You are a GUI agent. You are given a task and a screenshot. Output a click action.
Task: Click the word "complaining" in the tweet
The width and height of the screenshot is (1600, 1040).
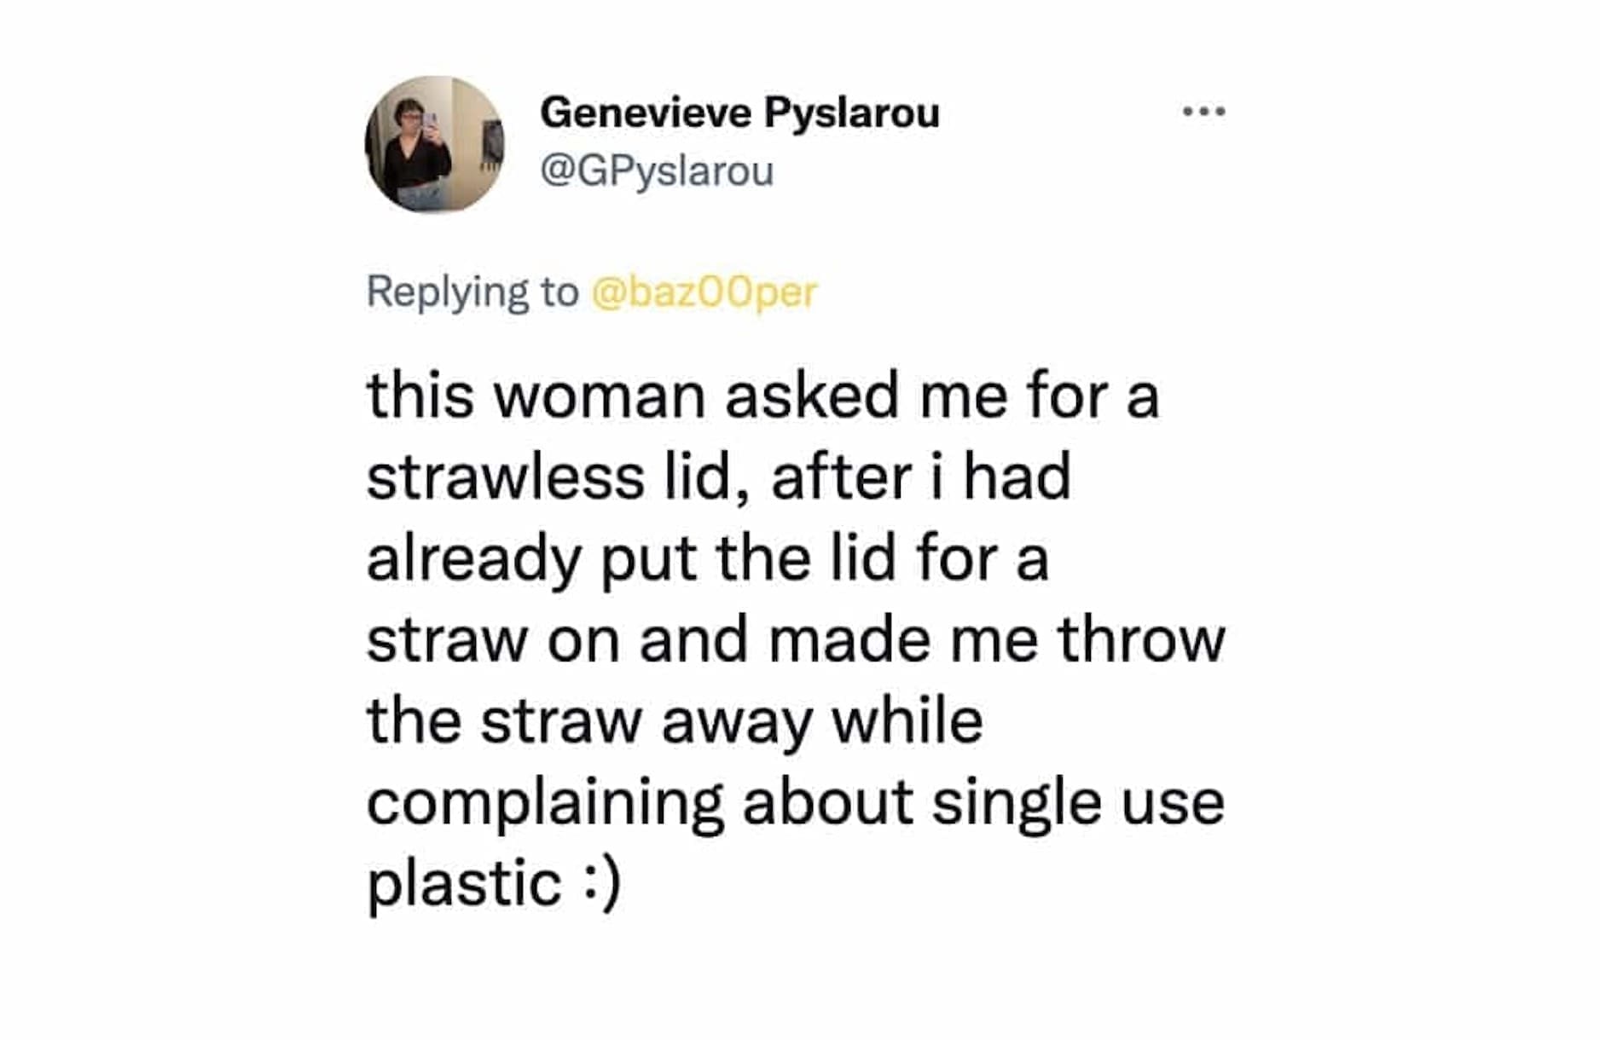click(x=545, y=804)
